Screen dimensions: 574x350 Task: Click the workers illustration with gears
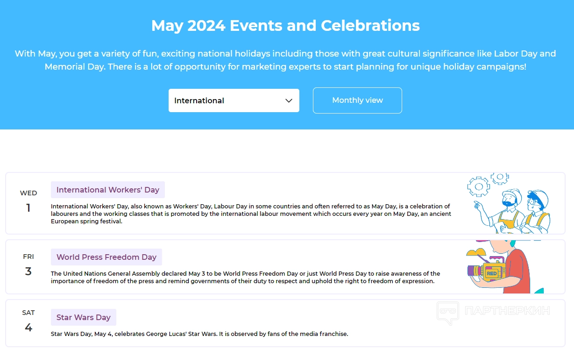[509, 204]
